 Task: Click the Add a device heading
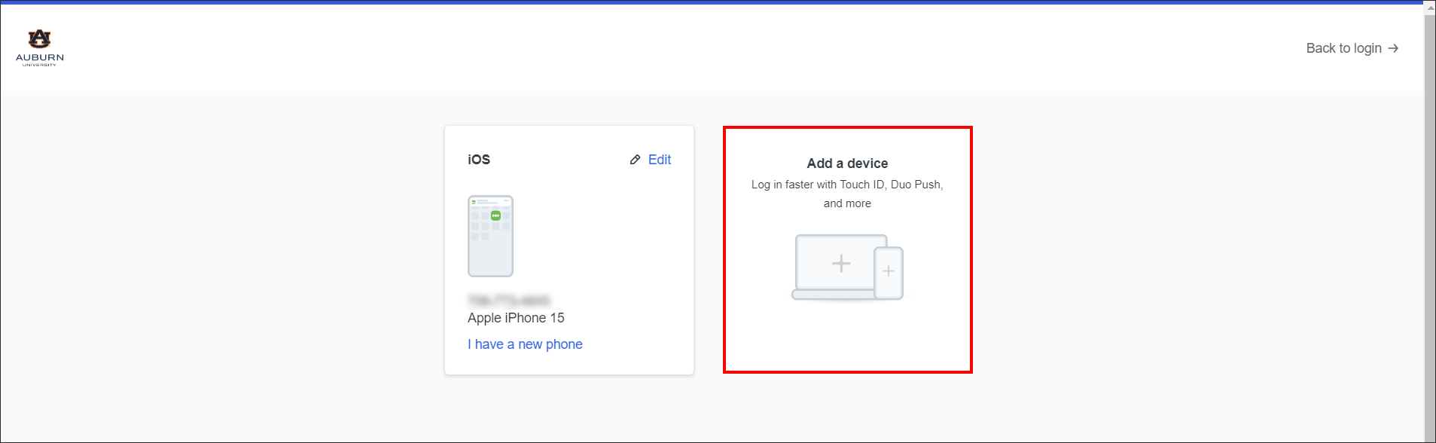tap(847, 163)
